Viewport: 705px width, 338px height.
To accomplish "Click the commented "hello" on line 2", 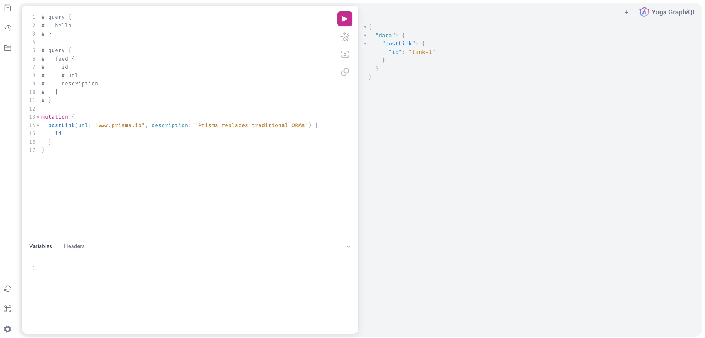I will coord(63,26).
